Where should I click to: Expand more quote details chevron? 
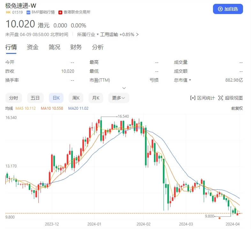click(124, 88)
